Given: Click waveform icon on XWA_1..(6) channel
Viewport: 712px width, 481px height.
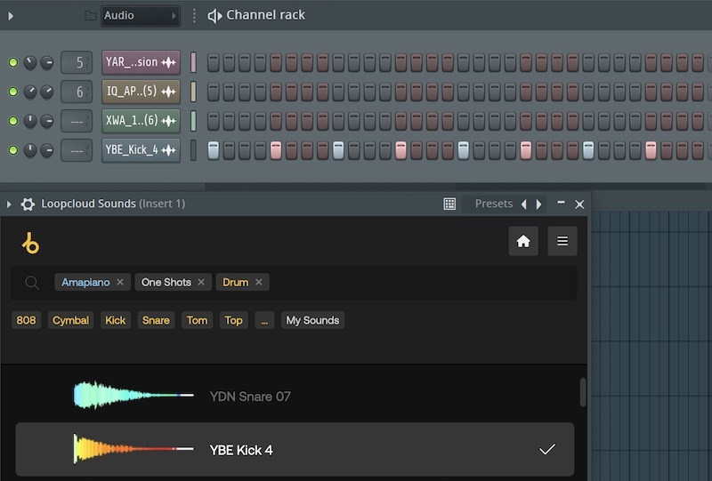Looking at the screenshot, I should pos(168,121).
